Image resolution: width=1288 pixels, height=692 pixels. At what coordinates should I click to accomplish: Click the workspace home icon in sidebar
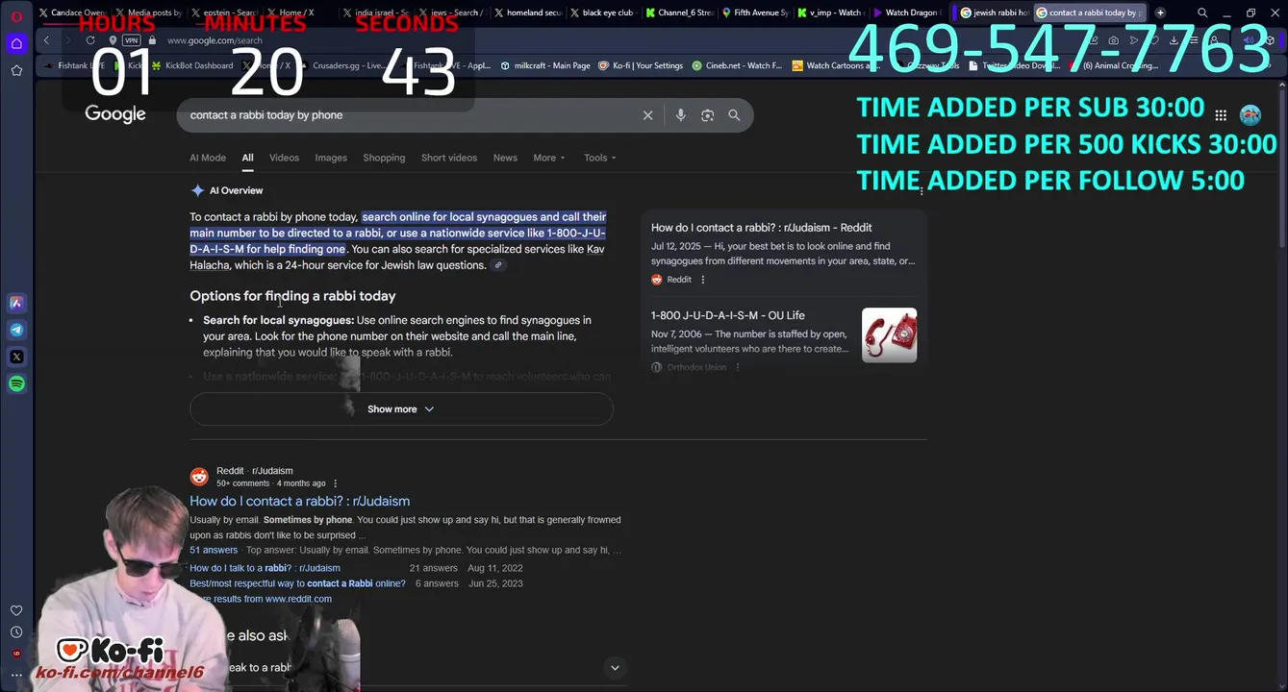coord(16,43)
